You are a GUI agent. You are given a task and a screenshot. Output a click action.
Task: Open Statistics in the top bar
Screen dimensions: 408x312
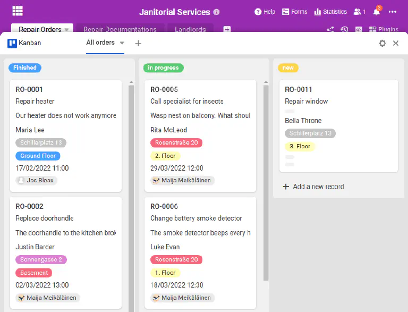330,12
